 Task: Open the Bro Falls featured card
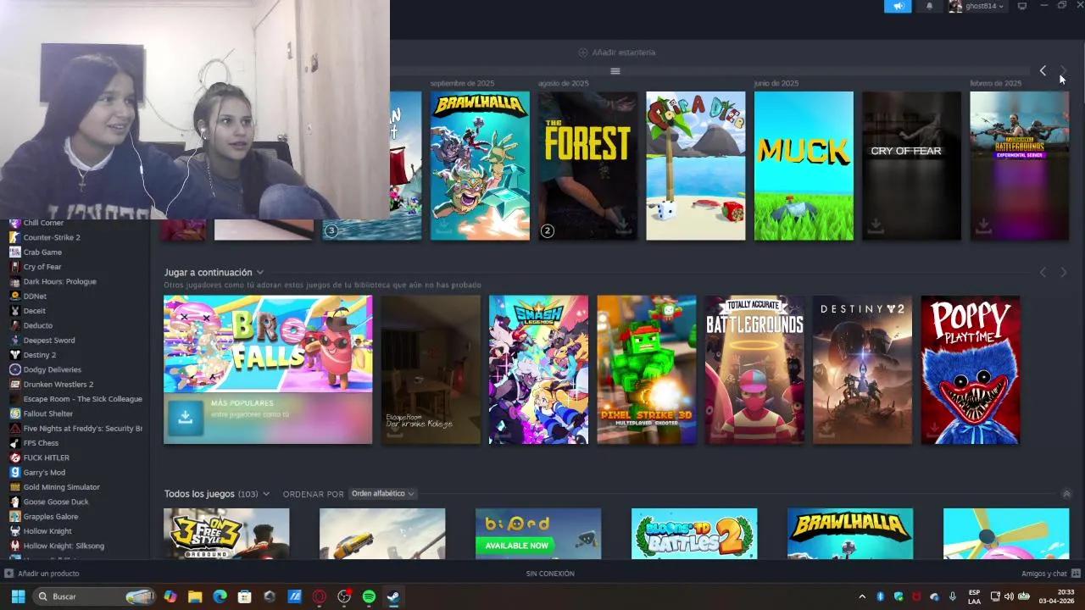pos(268,369)
